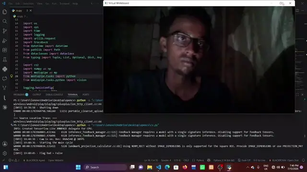Switch to the Debug Console panel tab
Viewport: 307px width, 172px height.
pyautogui.click(x=54, y=95)
